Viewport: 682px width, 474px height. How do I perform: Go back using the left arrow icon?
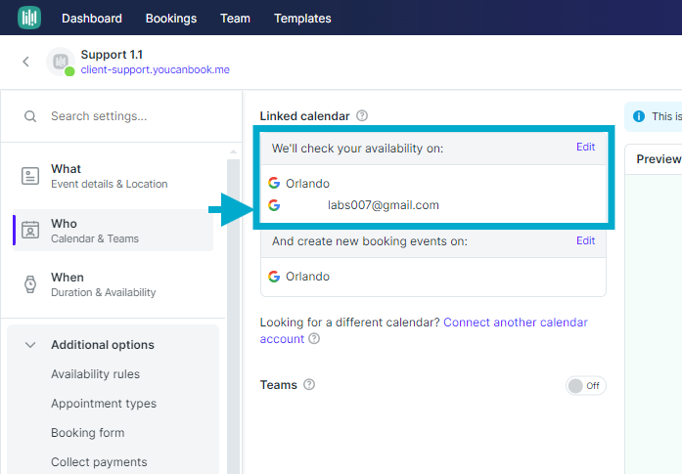click(26, 62)
